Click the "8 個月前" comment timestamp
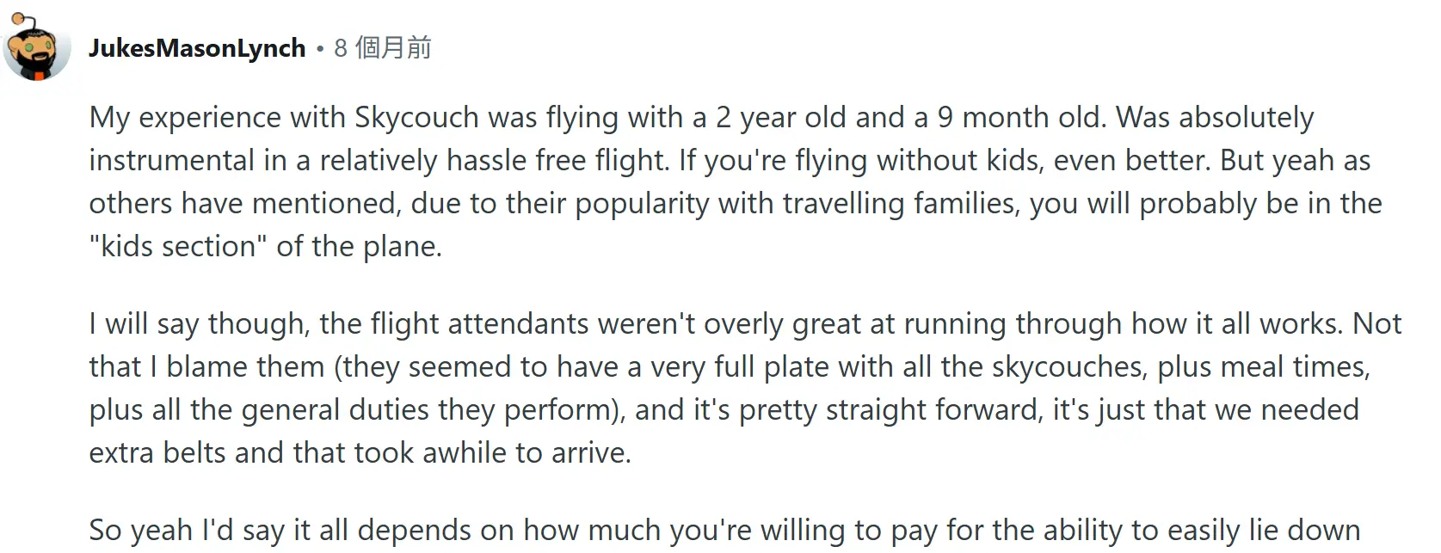This screenshot has height=553, width=1441. [x=383, y=48]
